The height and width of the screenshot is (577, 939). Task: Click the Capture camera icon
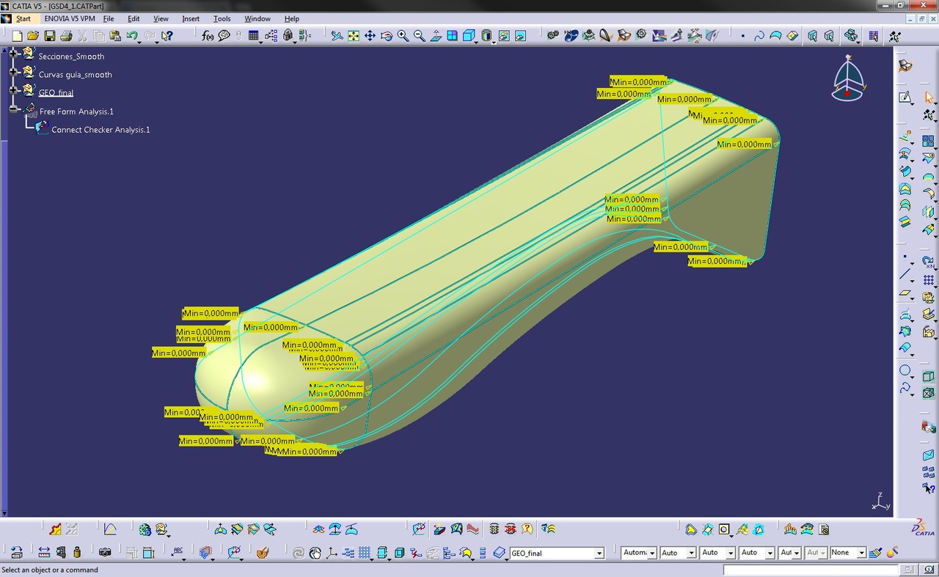click(x=105, y=552)
